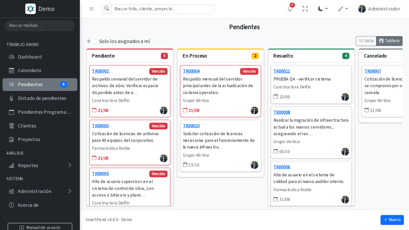Focus the Buscar módulo field
Screen dimensions: 409x230
pyautogui.click(x=40, y=26)
